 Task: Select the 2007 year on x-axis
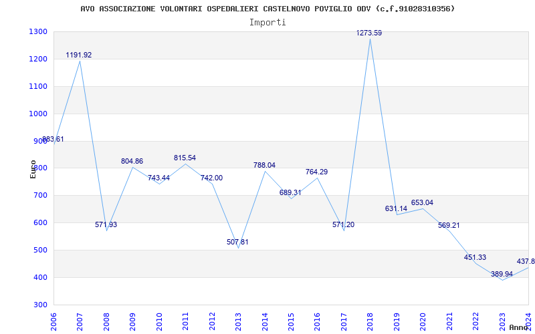click(80, 321)
